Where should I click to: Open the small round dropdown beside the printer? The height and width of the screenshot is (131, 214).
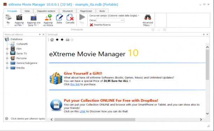point(72,40)
